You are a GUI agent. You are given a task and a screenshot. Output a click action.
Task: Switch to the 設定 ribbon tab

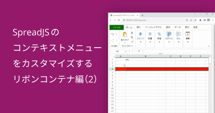(x=195, y=27)
